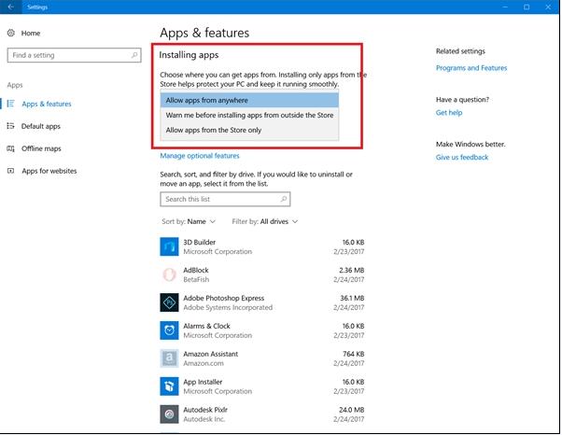Screen dimensions: 562x435
Task: Click the Installing apps heading
Action: pyautogui.click(x=189, y=55)
